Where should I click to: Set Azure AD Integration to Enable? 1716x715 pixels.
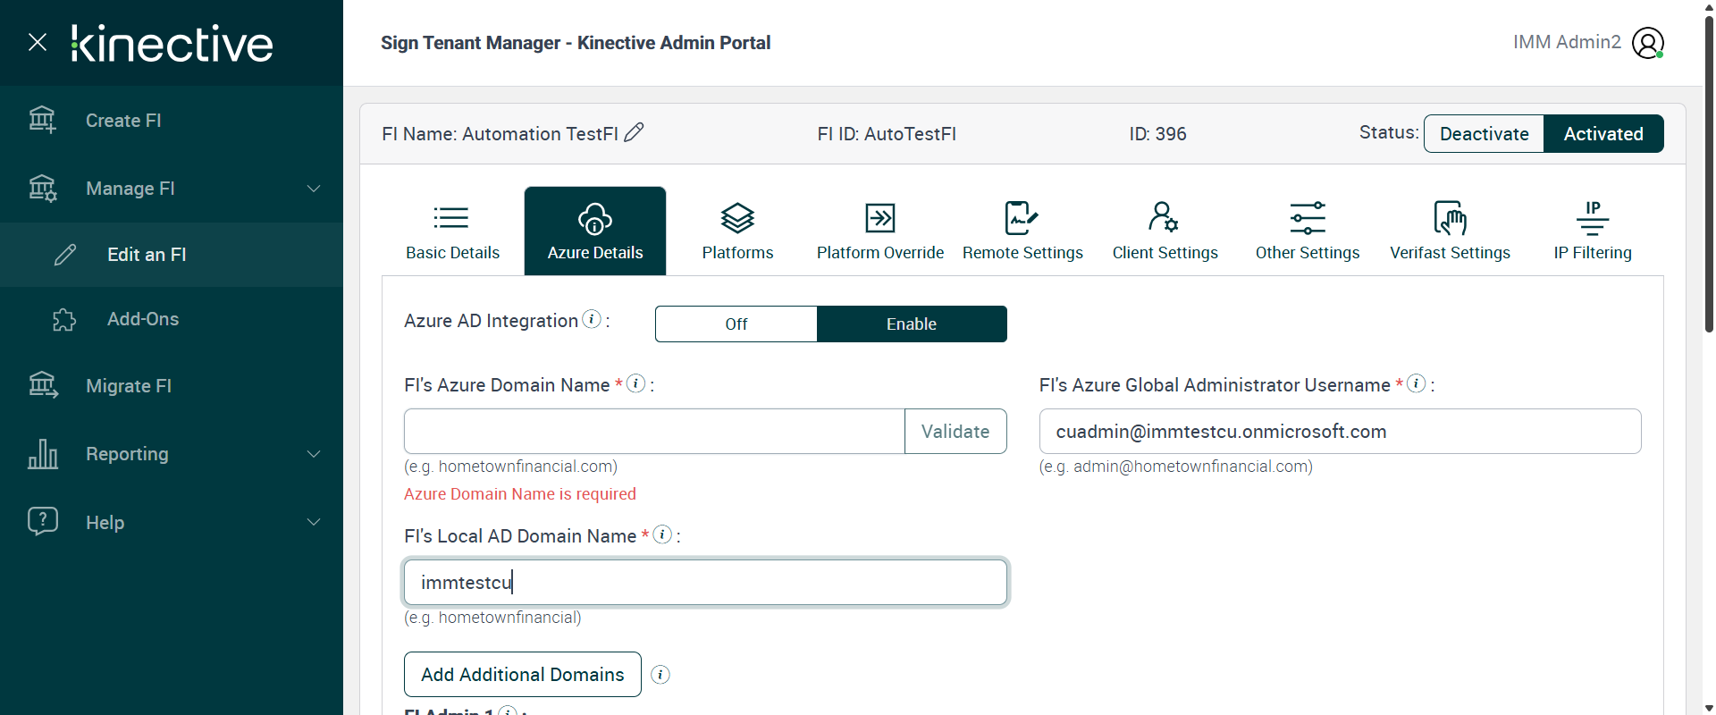click(912, 324)
